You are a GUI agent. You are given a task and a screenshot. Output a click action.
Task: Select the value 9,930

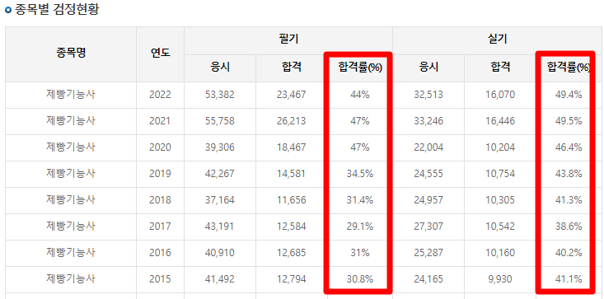(x=500, y=279)
